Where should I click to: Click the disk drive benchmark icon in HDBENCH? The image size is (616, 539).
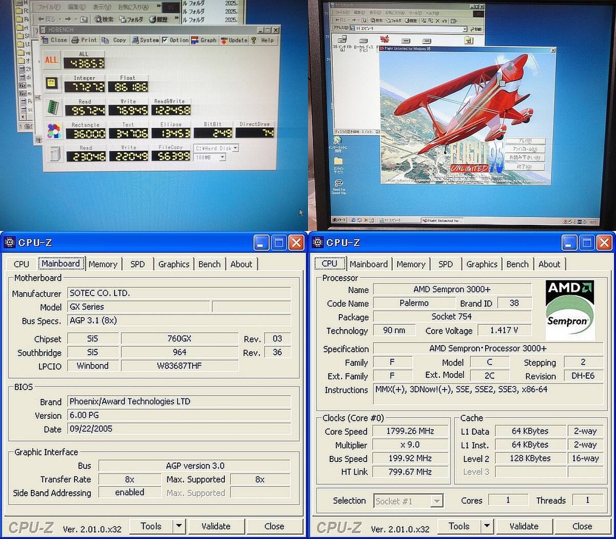(x=55, y=153)
